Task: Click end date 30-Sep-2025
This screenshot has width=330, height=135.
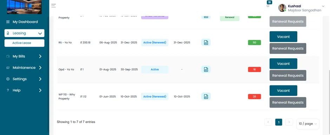Action: [x=129, y=69]
